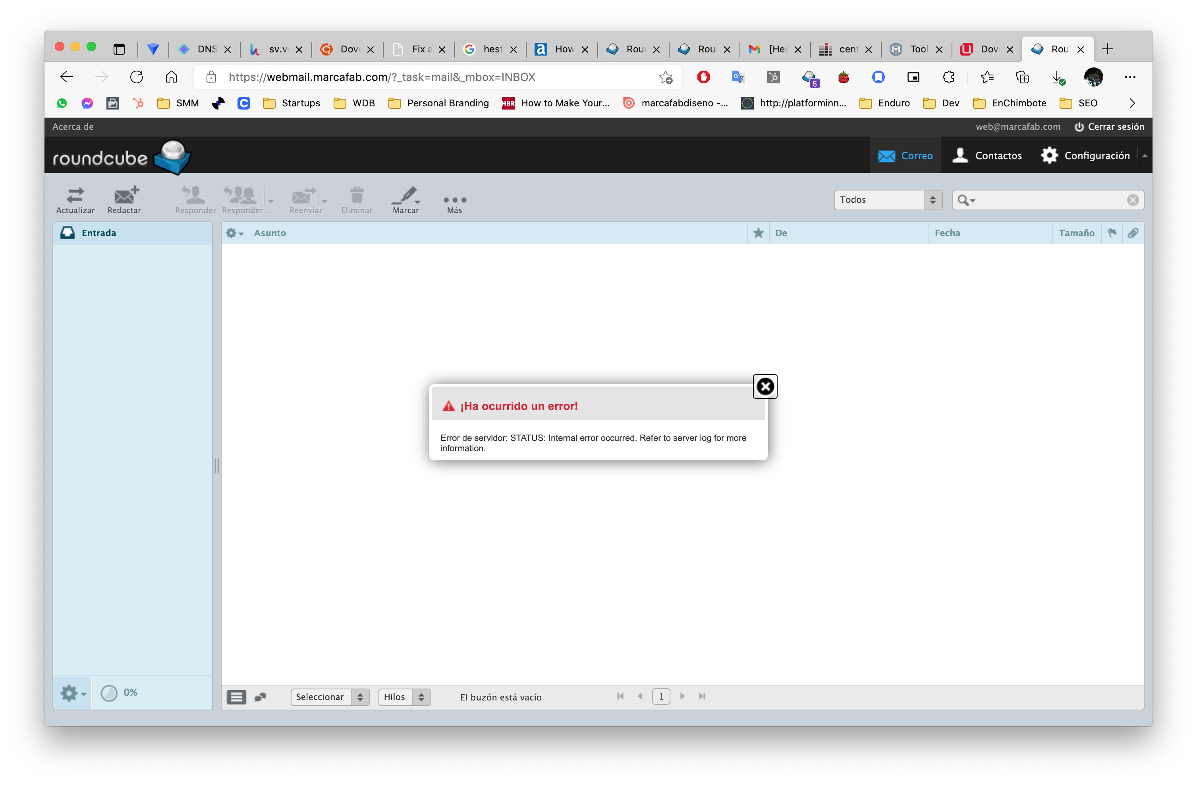Click Cerrar sesión to log out
The width and height of the screenshot is (1197, 785).
pos(1109,127)
